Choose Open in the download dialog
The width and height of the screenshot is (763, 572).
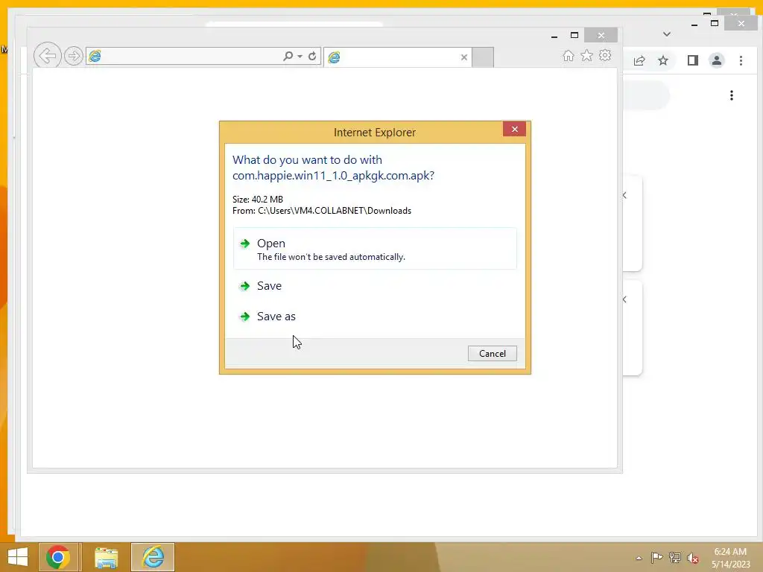click(375, 249)
